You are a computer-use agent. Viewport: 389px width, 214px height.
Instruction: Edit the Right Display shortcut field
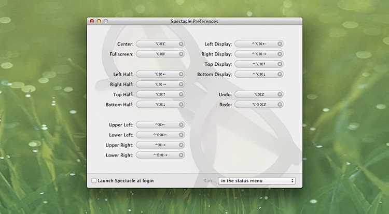tap(259, 54)
